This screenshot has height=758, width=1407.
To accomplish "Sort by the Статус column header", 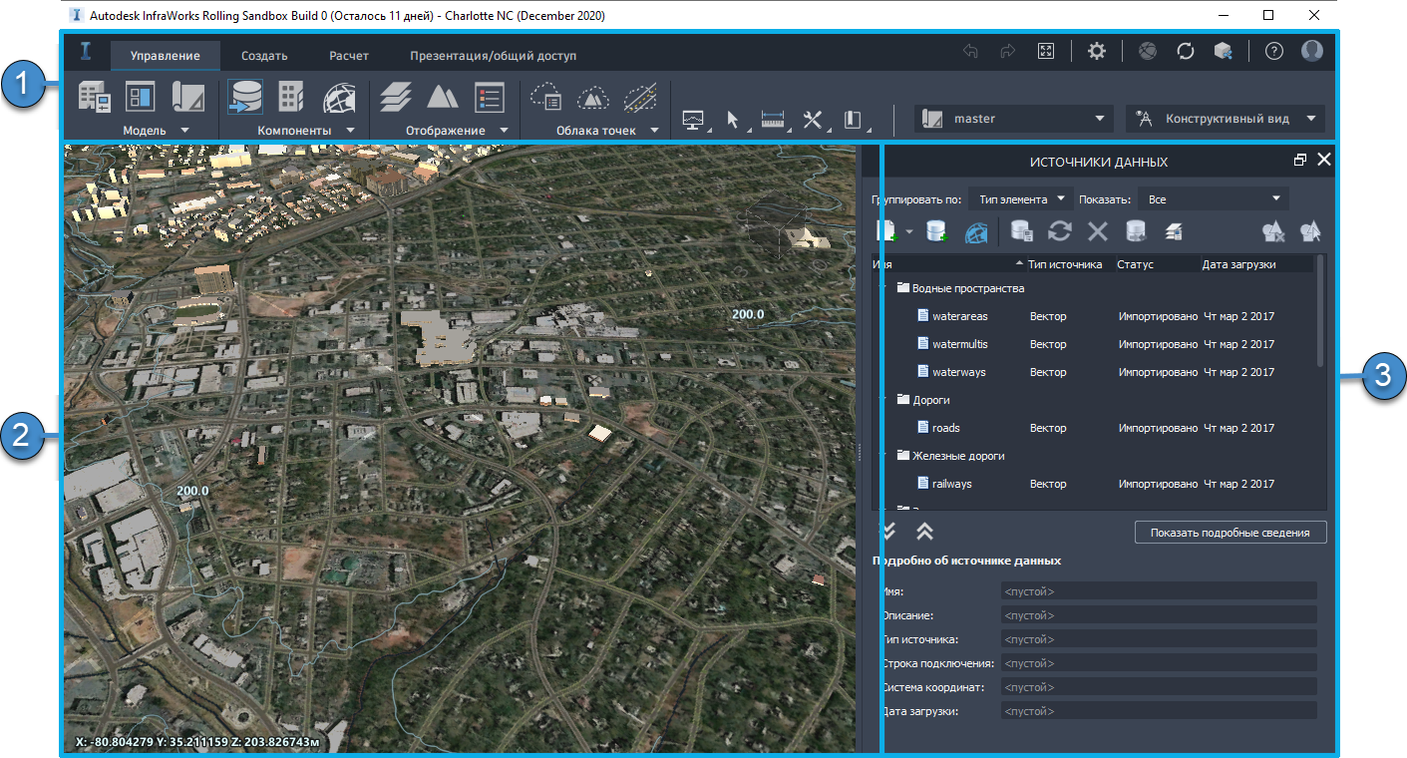I will (1157, 264).
